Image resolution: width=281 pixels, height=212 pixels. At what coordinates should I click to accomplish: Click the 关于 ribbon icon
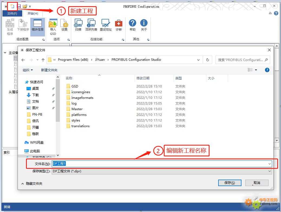pos(144,25)
